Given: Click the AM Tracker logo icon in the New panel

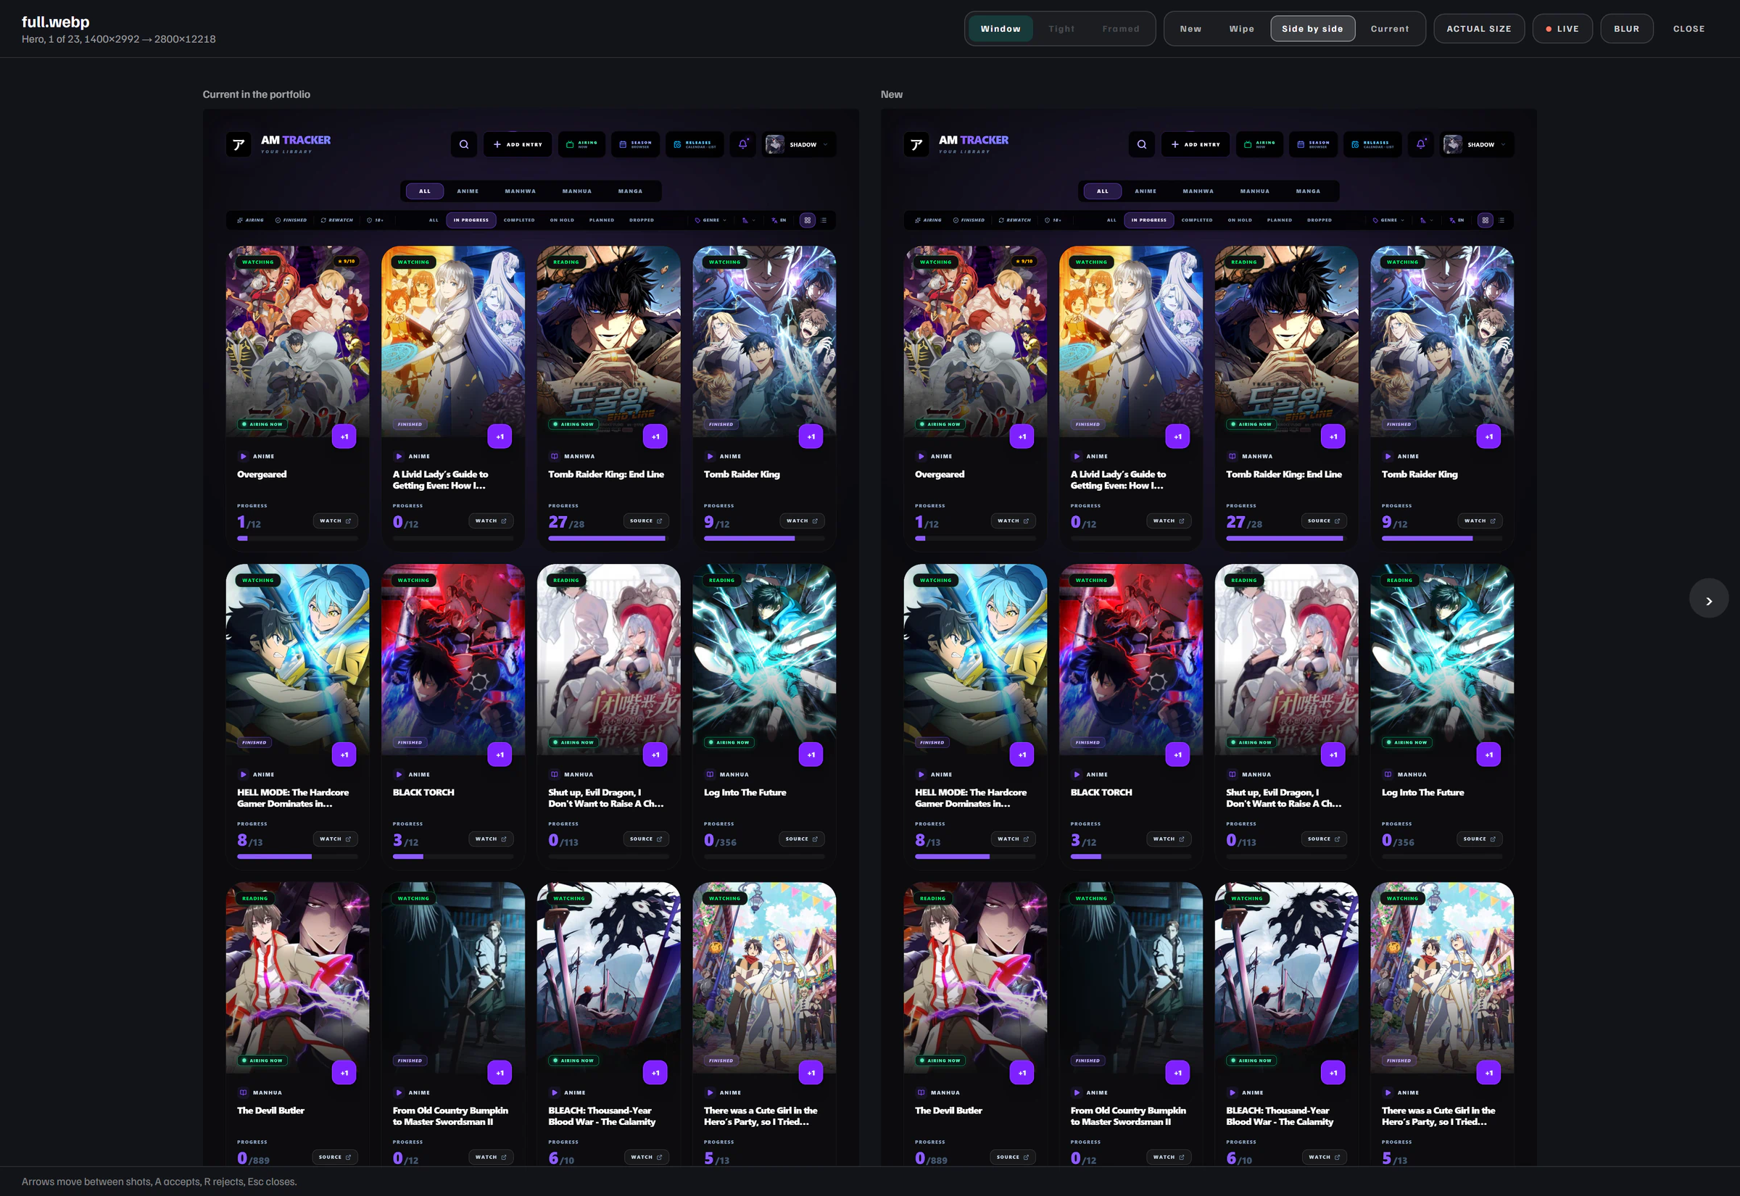Looking at the screenshot, I should click(916, 145).
